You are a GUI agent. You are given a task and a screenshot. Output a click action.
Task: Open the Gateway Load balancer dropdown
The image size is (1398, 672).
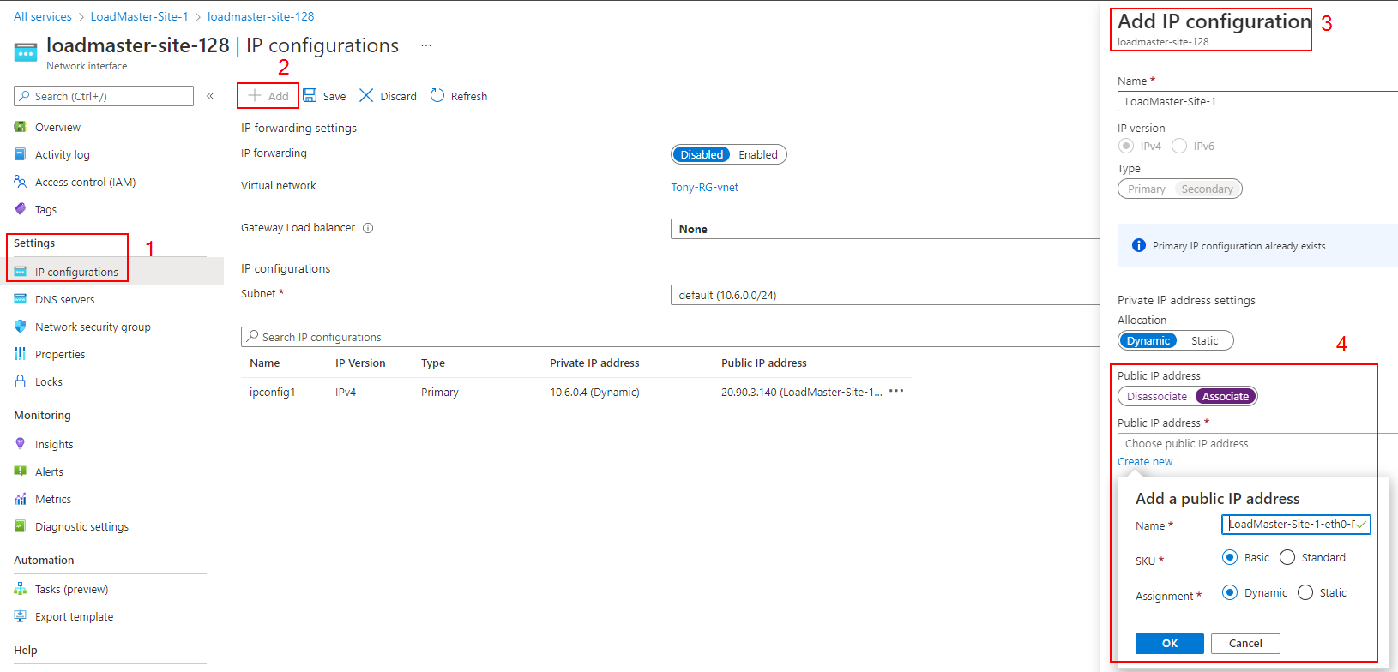885,229
